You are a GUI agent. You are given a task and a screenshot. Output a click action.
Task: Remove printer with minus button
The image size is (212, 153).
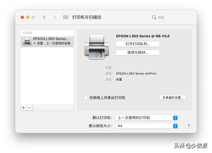pyautogui.click(x=29, y=108)
